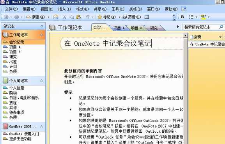Click the 新页 new page button
The image size is (225, 144).
[196, 37]
